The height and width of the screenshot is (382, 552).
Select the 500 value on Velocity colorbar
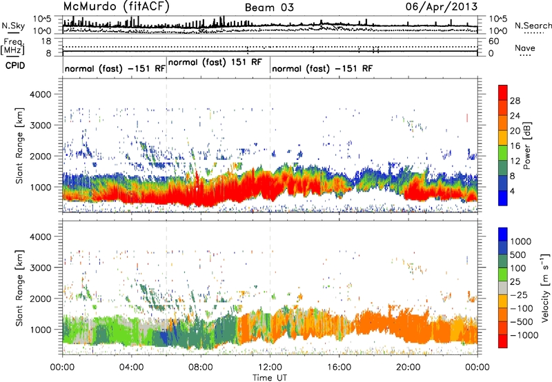click(517, 255)
